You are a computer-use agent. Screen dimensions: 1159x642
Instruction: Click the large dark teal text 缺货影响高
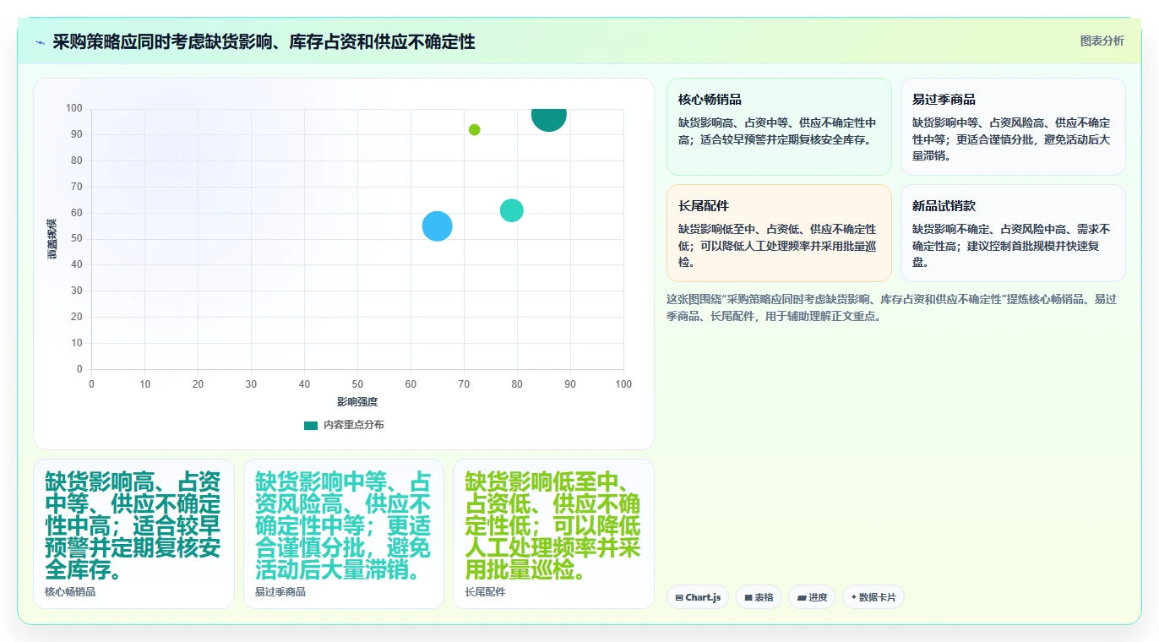pyautogui.click(x=133, y=526)
